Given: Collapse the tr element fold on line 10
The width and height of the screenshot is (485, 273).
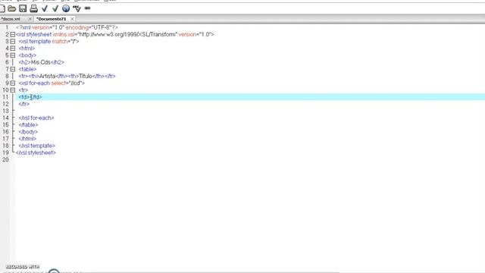Looking at the screenshot, I should point(13,90).
